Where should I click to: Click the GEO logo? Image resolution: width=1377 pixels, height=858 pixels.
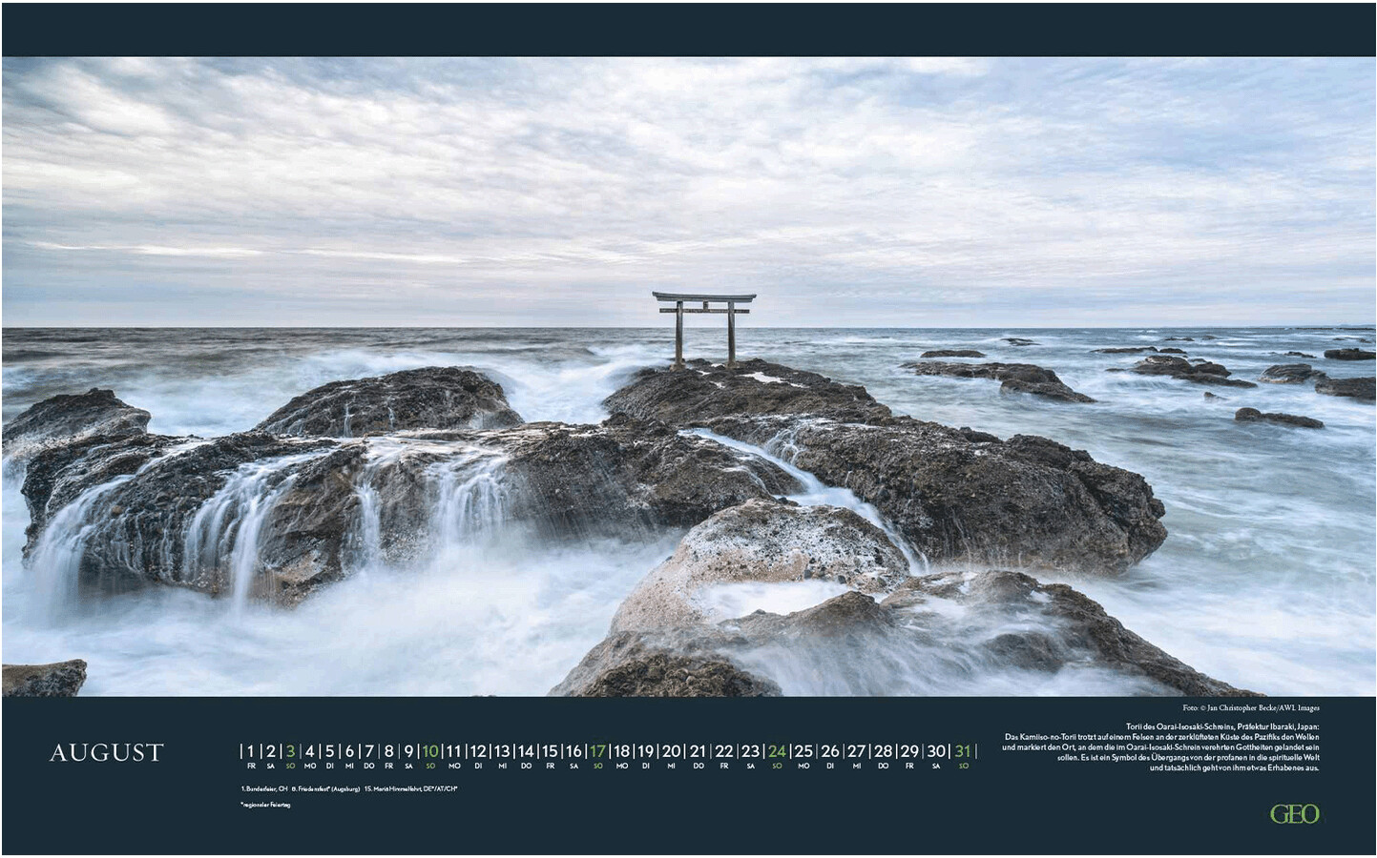tap(1294, 813)
